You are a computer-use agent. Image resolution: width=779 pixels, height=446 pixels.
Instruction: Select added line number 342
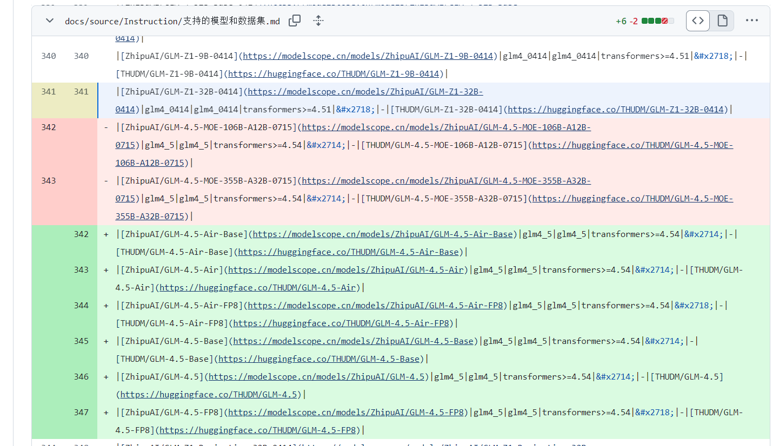point(81,234)
